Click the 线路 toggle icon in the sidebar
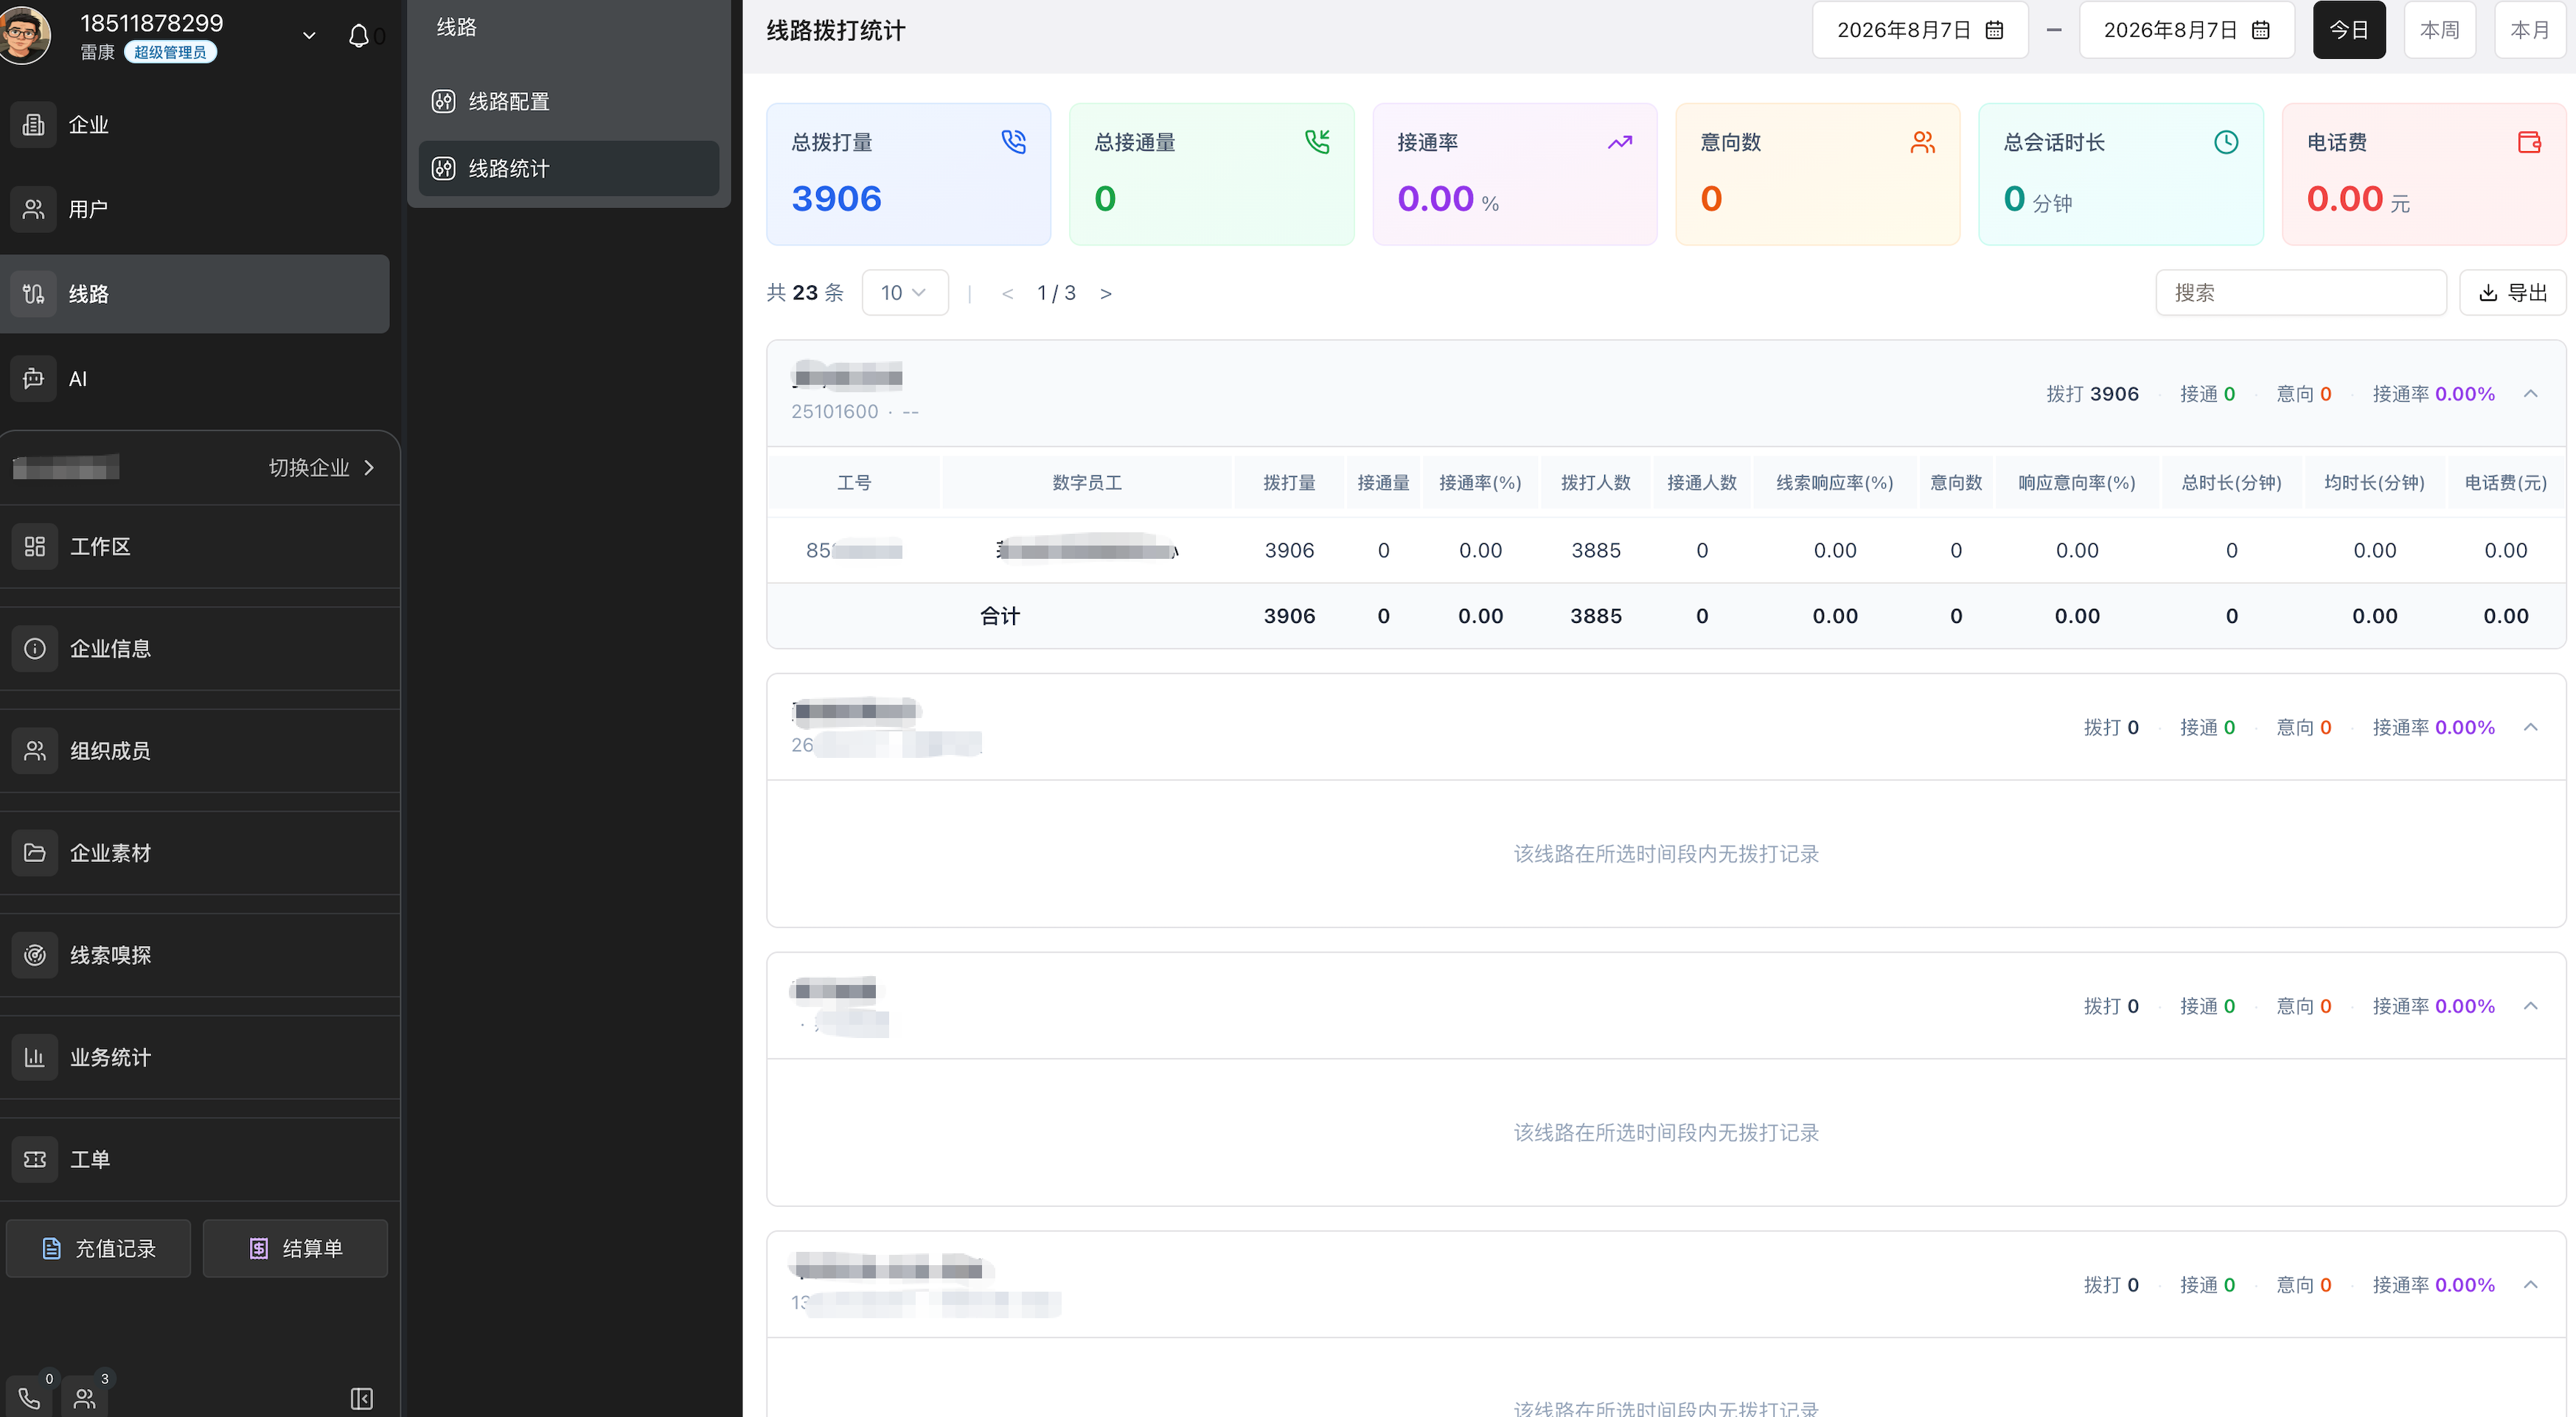Viewport: 2576px width, 1417px height. [x=34, y=293]
